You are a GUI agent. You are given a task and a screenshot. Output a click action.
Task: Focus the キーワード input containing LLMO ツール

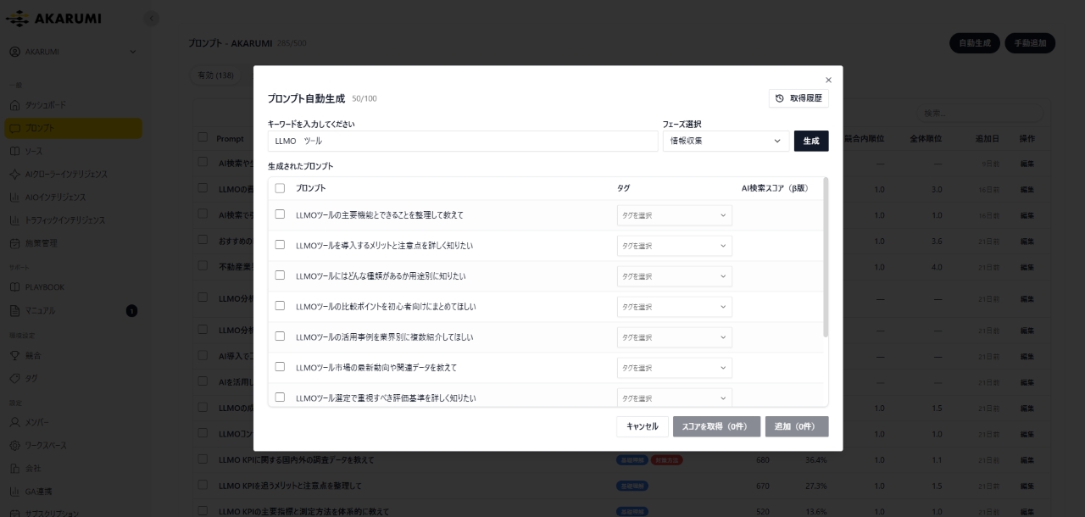pos(463,141)
